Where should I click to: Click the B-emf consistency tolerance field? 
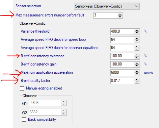[122, 56]
